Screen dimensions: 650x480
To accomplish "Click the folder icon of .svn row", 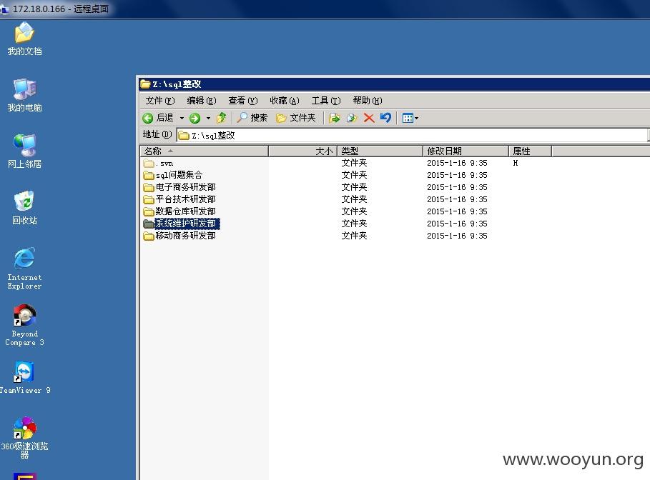I will (x=149, y=163).
